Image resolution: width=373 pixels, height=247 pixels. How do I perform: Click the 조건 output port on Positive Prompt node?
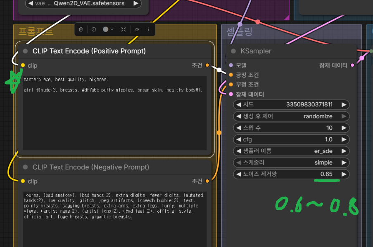pos(207,65)
